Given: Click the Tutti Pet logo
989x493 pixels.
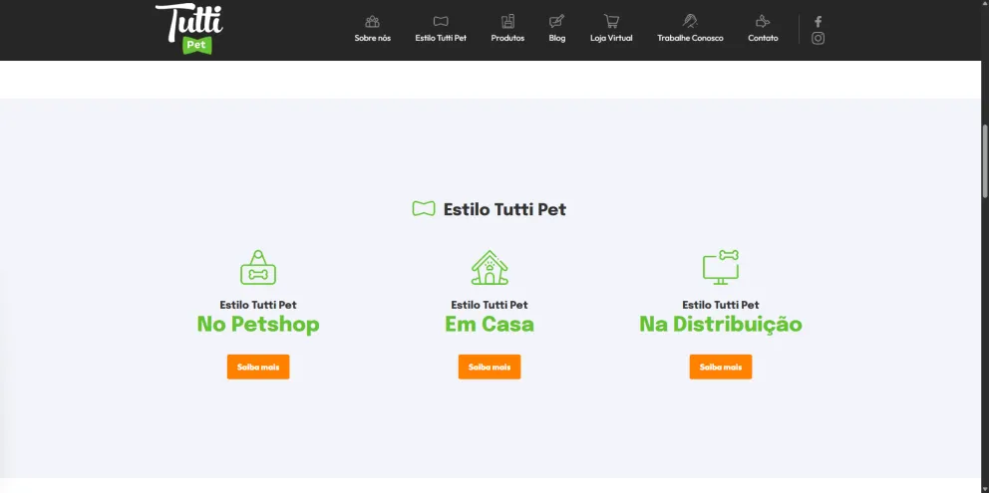Looking at the screenshot, I should click(x=189, y=29).
